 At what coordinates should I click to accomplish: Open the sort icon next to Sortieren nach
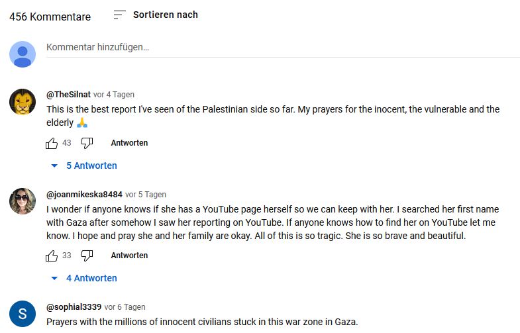pyautogui.click(x=119, y=15)
